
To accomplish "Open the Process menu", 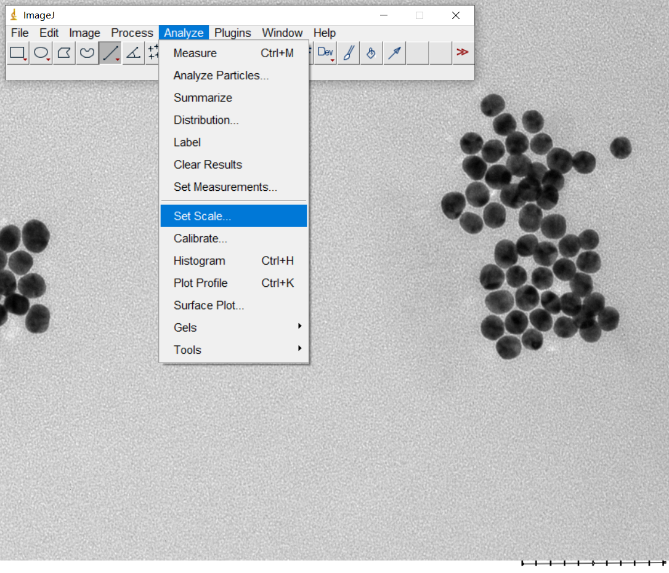I will 132,33.
